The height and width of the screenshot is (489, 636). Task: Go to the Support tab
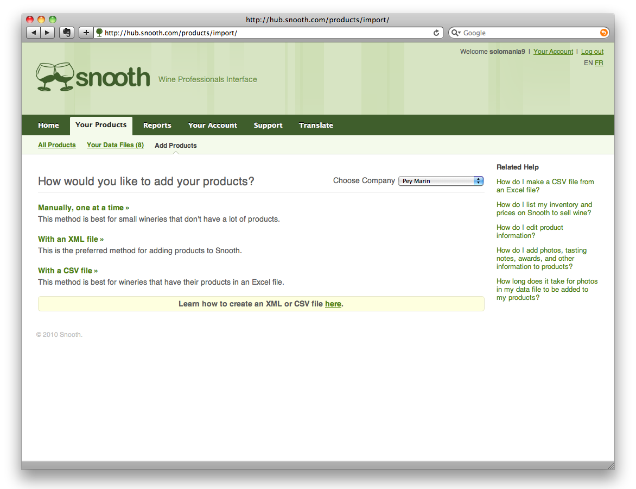coord(268,125)
